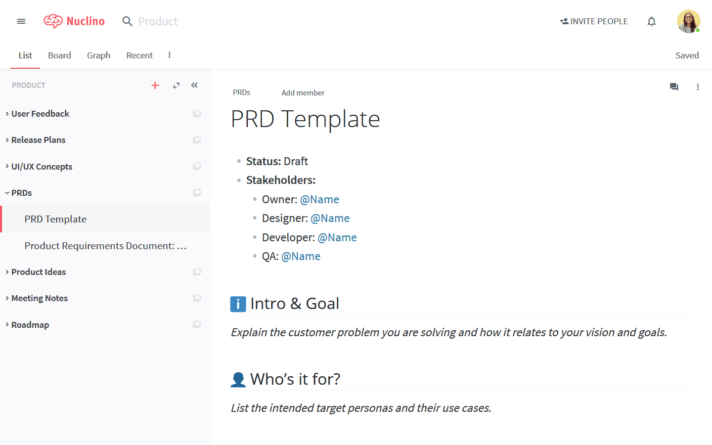The width and height of the screenshot is (712, 445).
Task: Collapse the PRDs section chevron
Action: point(6,192)
